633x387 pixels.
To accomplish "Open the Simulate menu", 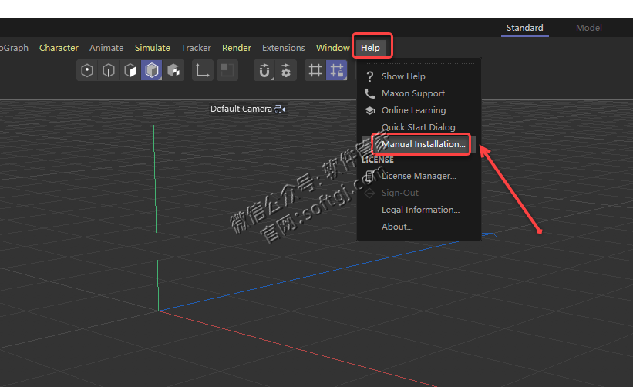I will tap(153, 48).
